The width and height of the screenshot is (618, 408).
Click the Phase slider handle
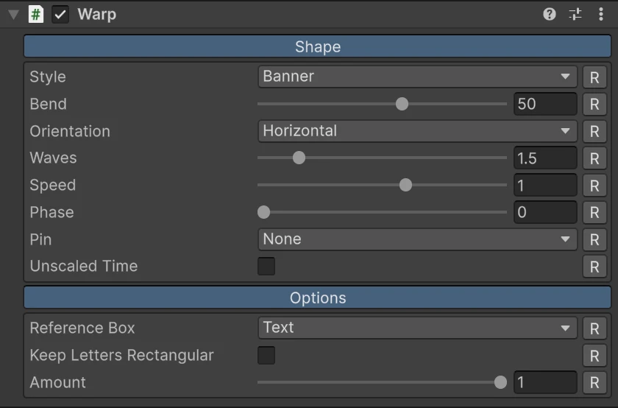263,212
